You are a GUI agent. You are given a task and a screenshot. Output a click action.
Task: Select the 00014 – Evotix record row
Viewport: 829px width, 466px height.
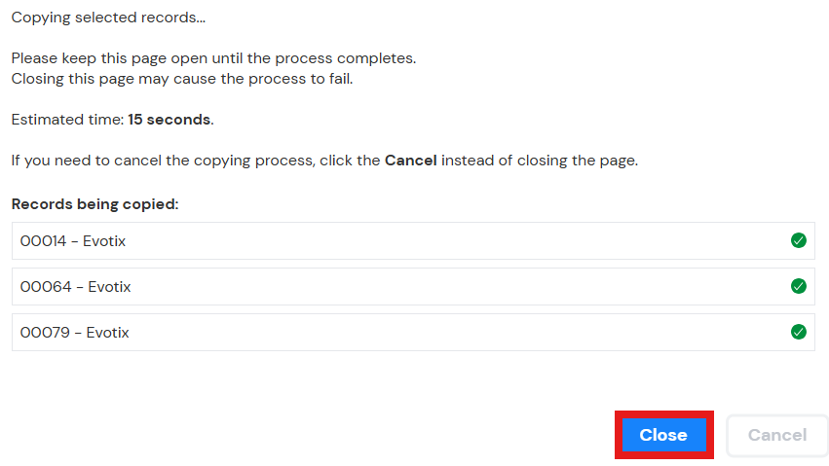(413, 240)
